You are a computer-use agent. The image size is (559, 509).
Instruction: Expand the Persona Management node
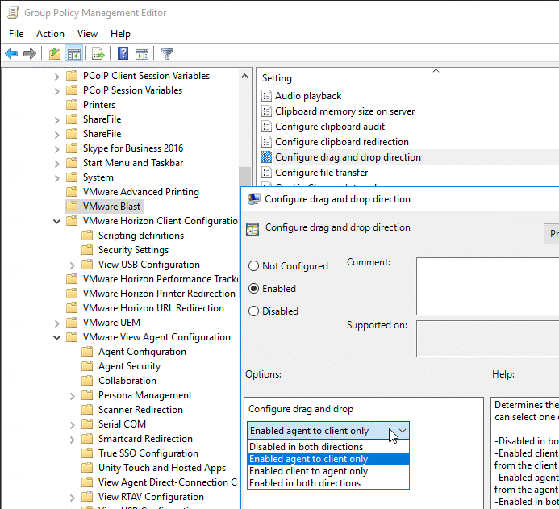pos(72,395)
